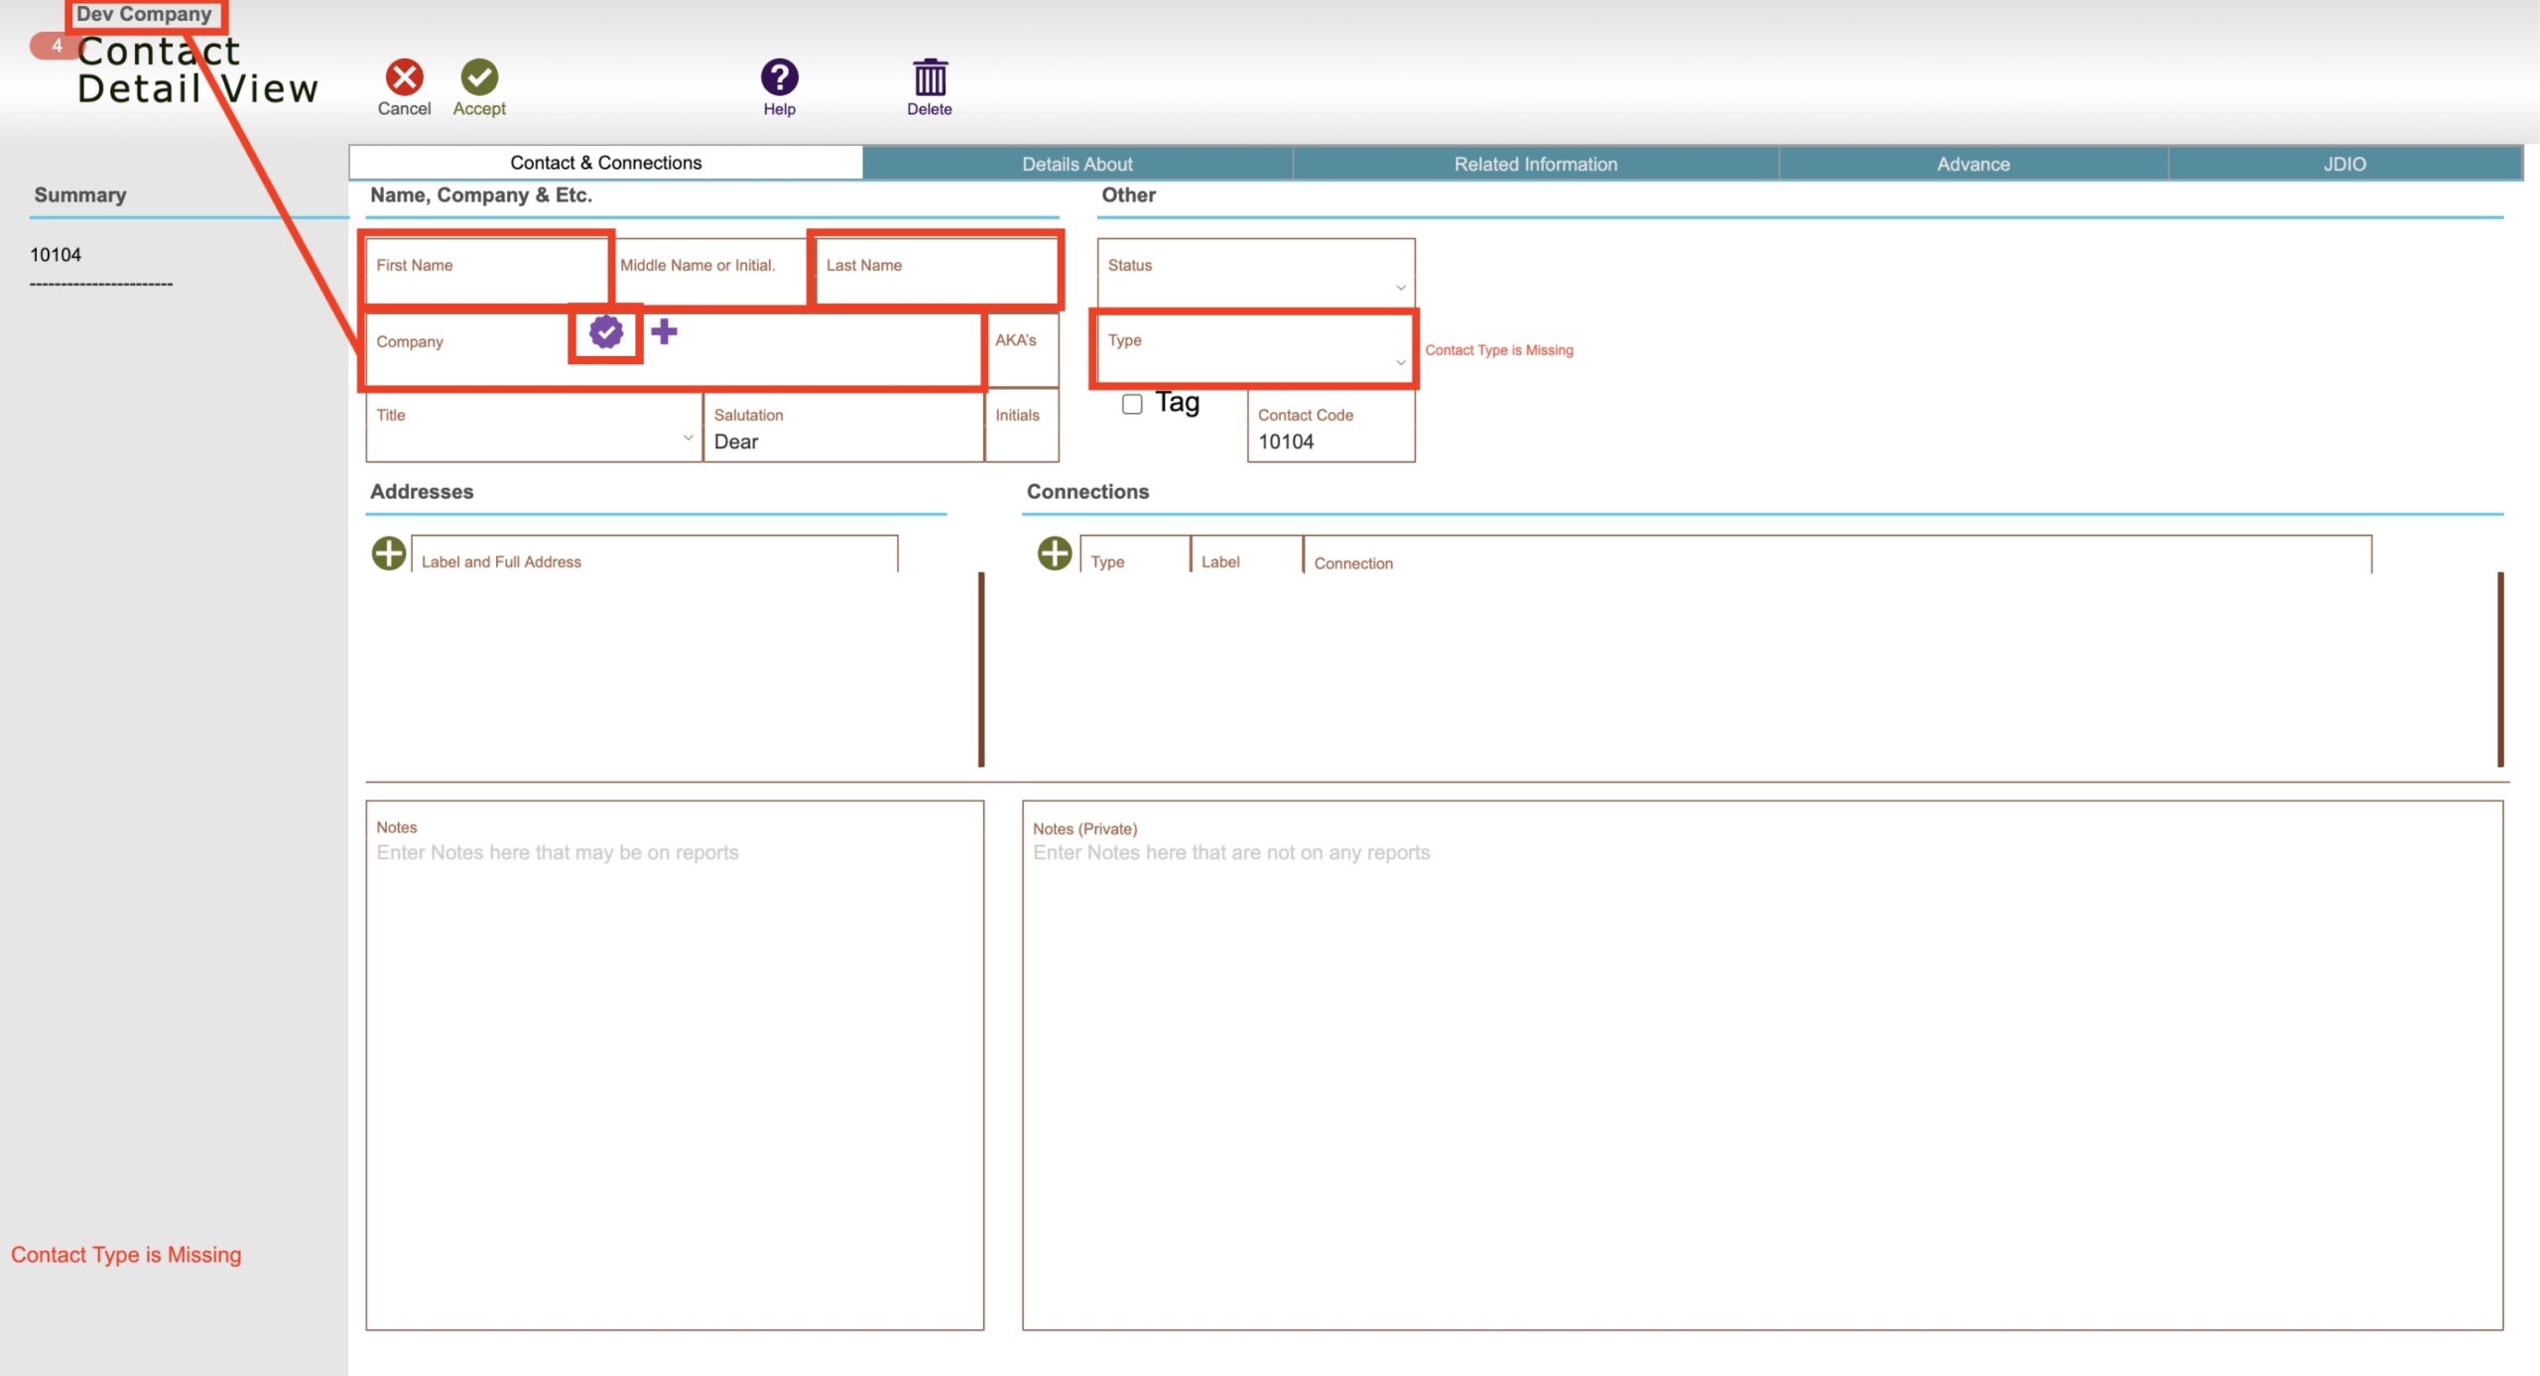
Task: Click the Notes (Private) text area
Action: [1762, 1064]
